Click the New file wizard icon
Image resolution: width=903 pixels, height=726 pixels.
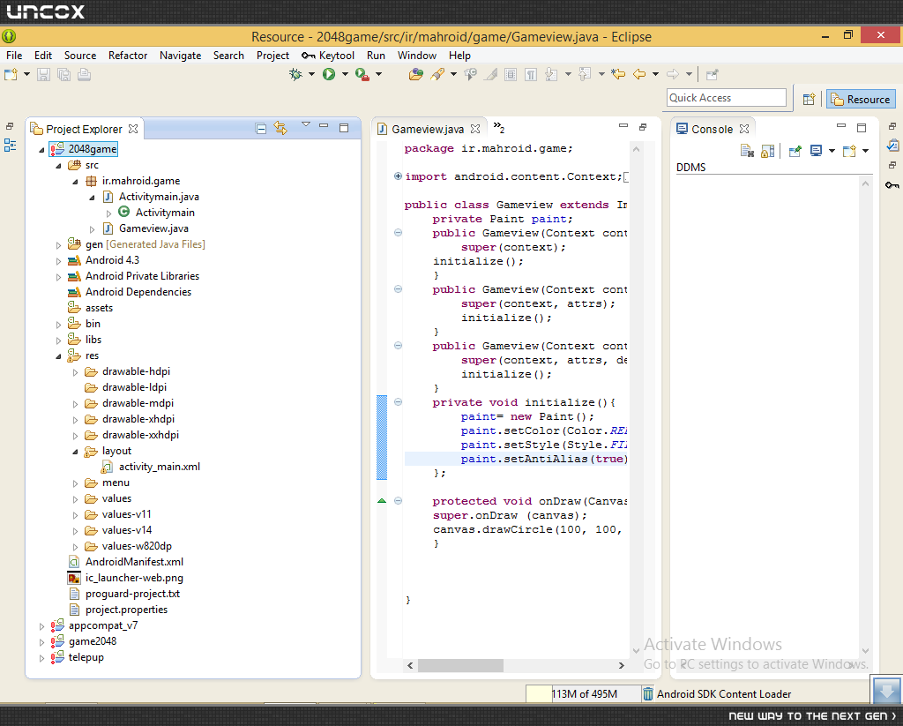(11, 74)
